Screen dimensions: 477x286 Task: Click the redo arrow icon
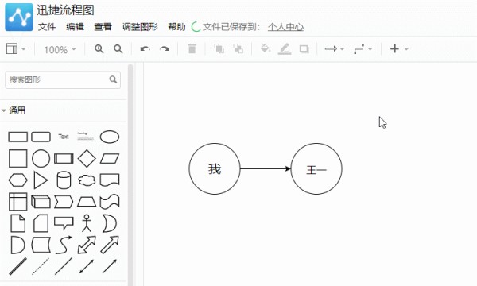coord(165,48)
